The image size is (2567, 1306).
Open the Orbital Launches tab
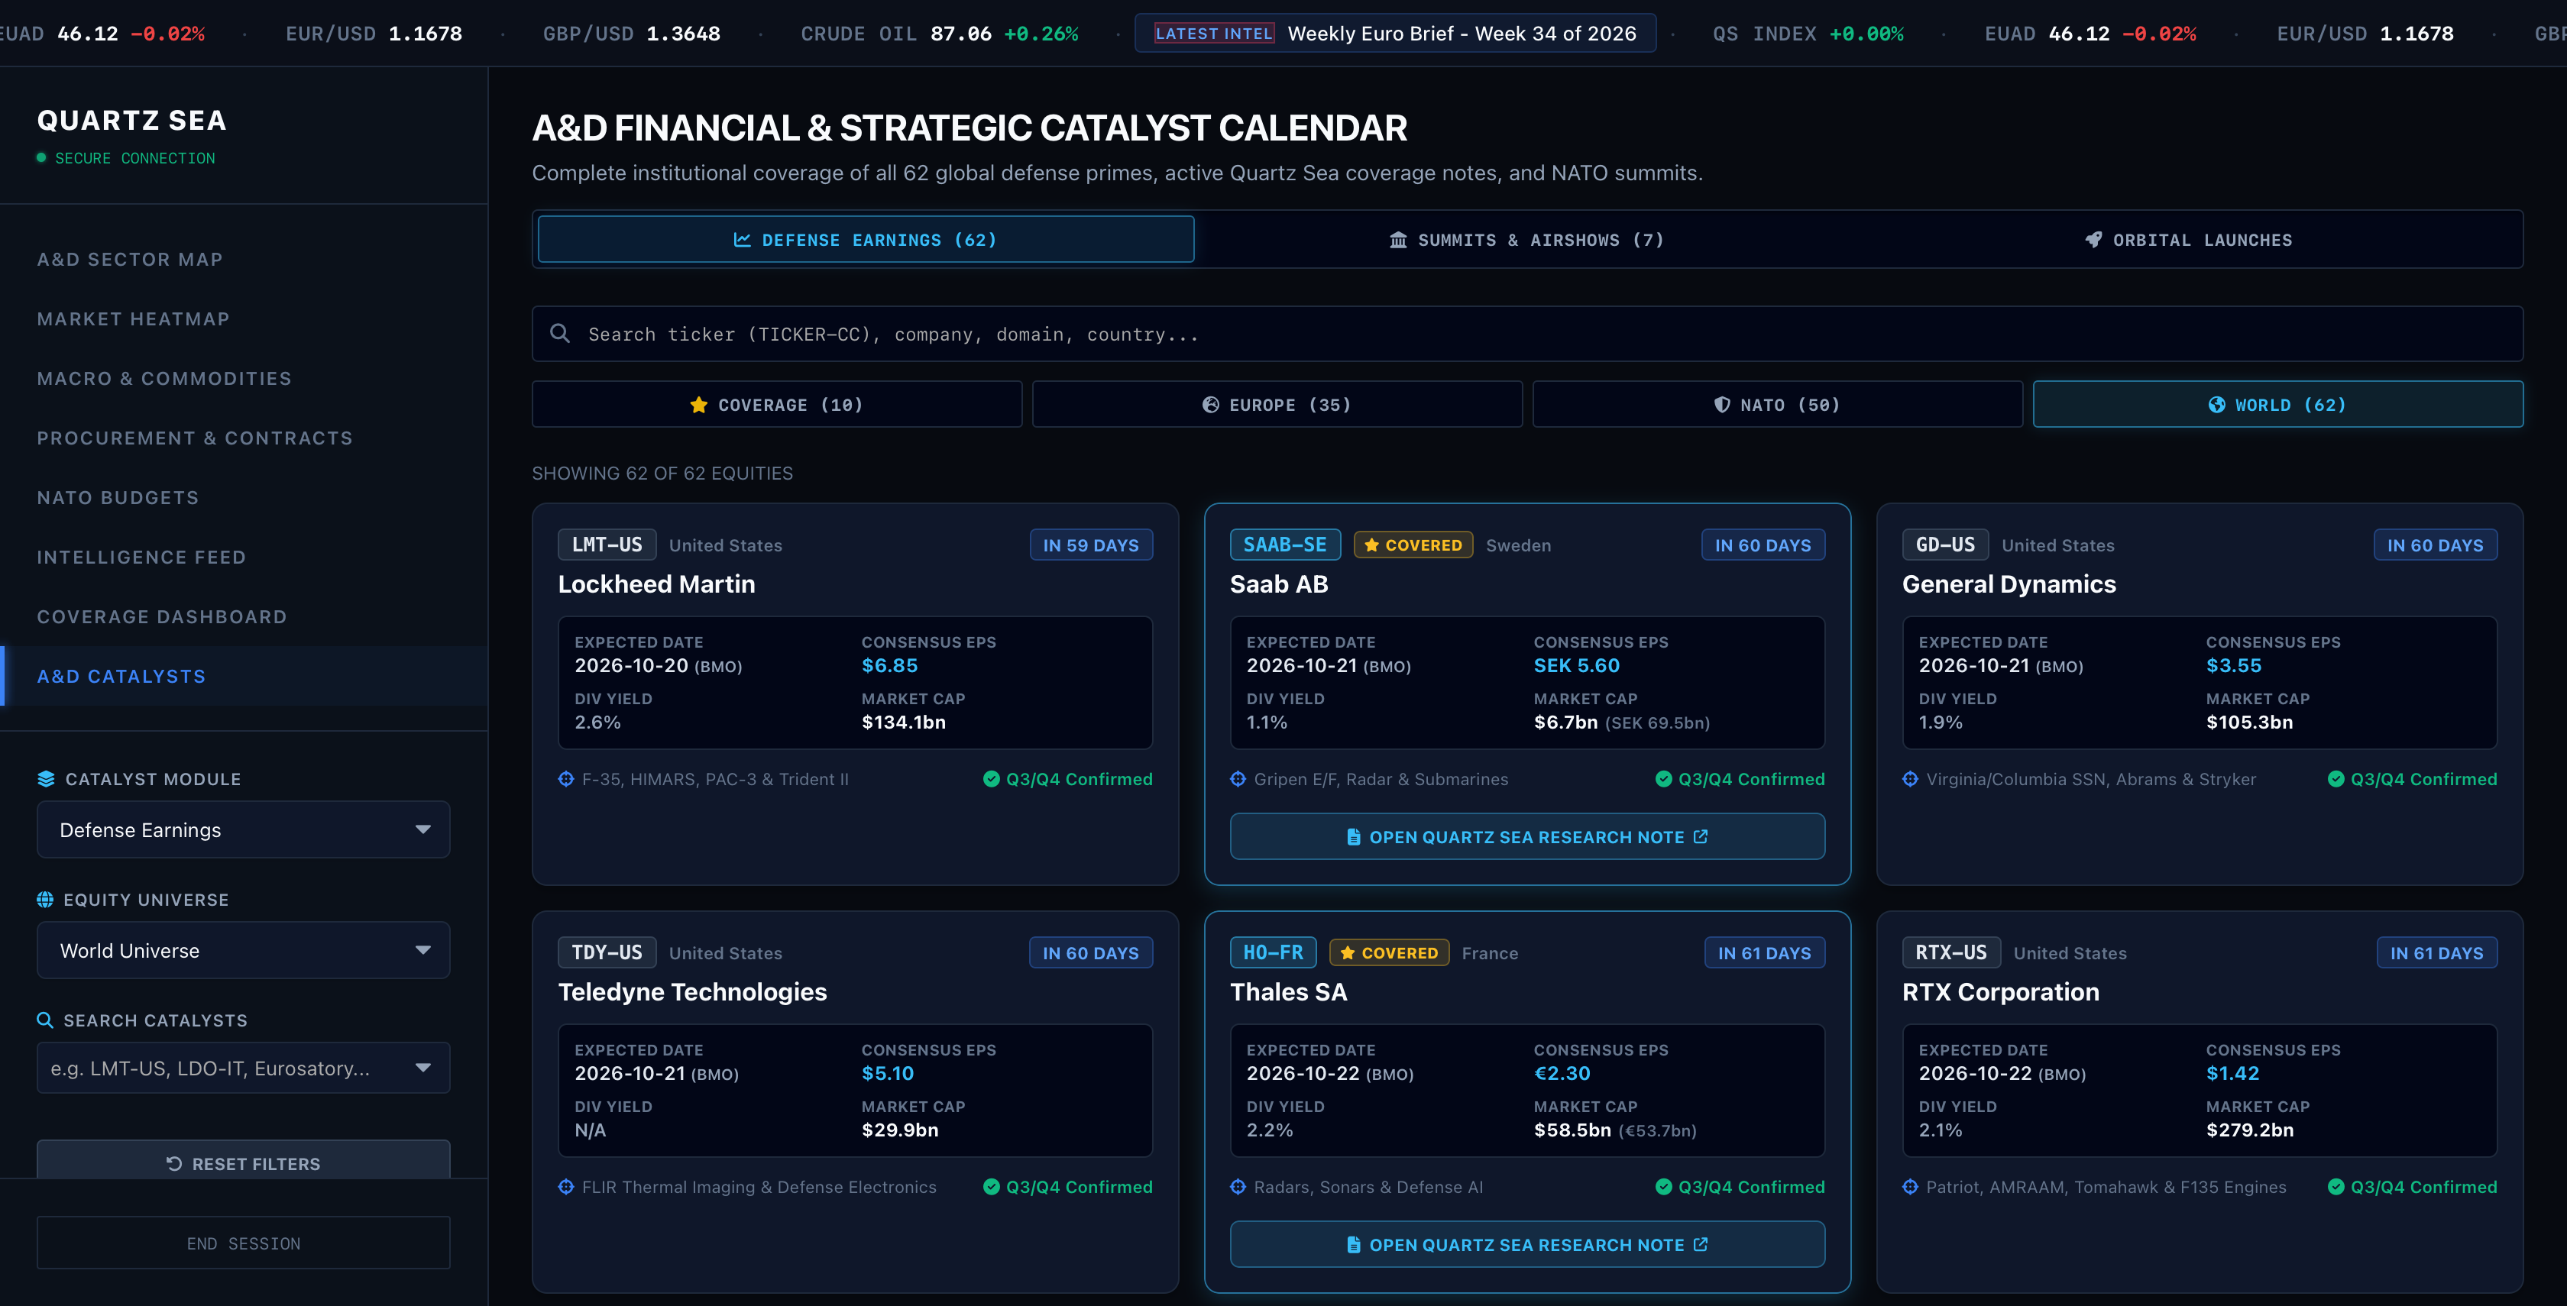2188,240
